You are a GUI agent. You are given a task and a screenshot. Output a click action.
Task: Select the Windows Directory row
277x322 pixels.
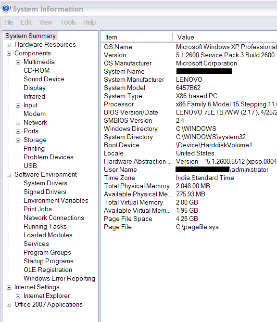pos(189,129)
